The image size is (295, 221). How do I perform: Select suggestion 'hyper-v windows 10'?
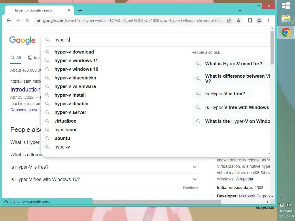[x=76, y=69]
